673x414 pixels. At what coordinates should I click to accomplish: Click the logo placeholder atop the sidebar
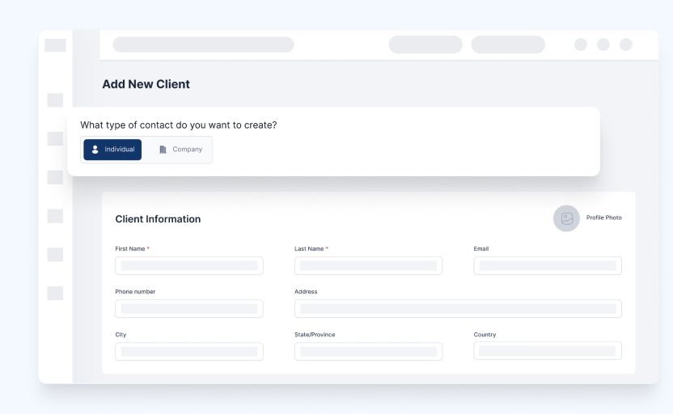pos(55,45)
